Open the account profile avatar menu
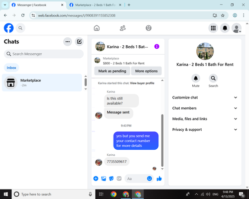Image resolution: width=249 pixels, height=199 pixels. [237, 28]
